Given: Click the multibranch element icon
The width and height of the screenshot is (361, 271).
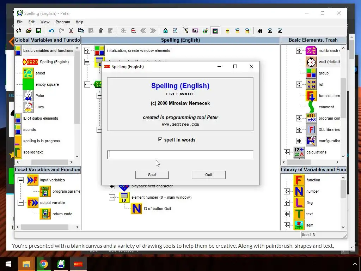Looking at the screenshot, I should tap(311, 50).
